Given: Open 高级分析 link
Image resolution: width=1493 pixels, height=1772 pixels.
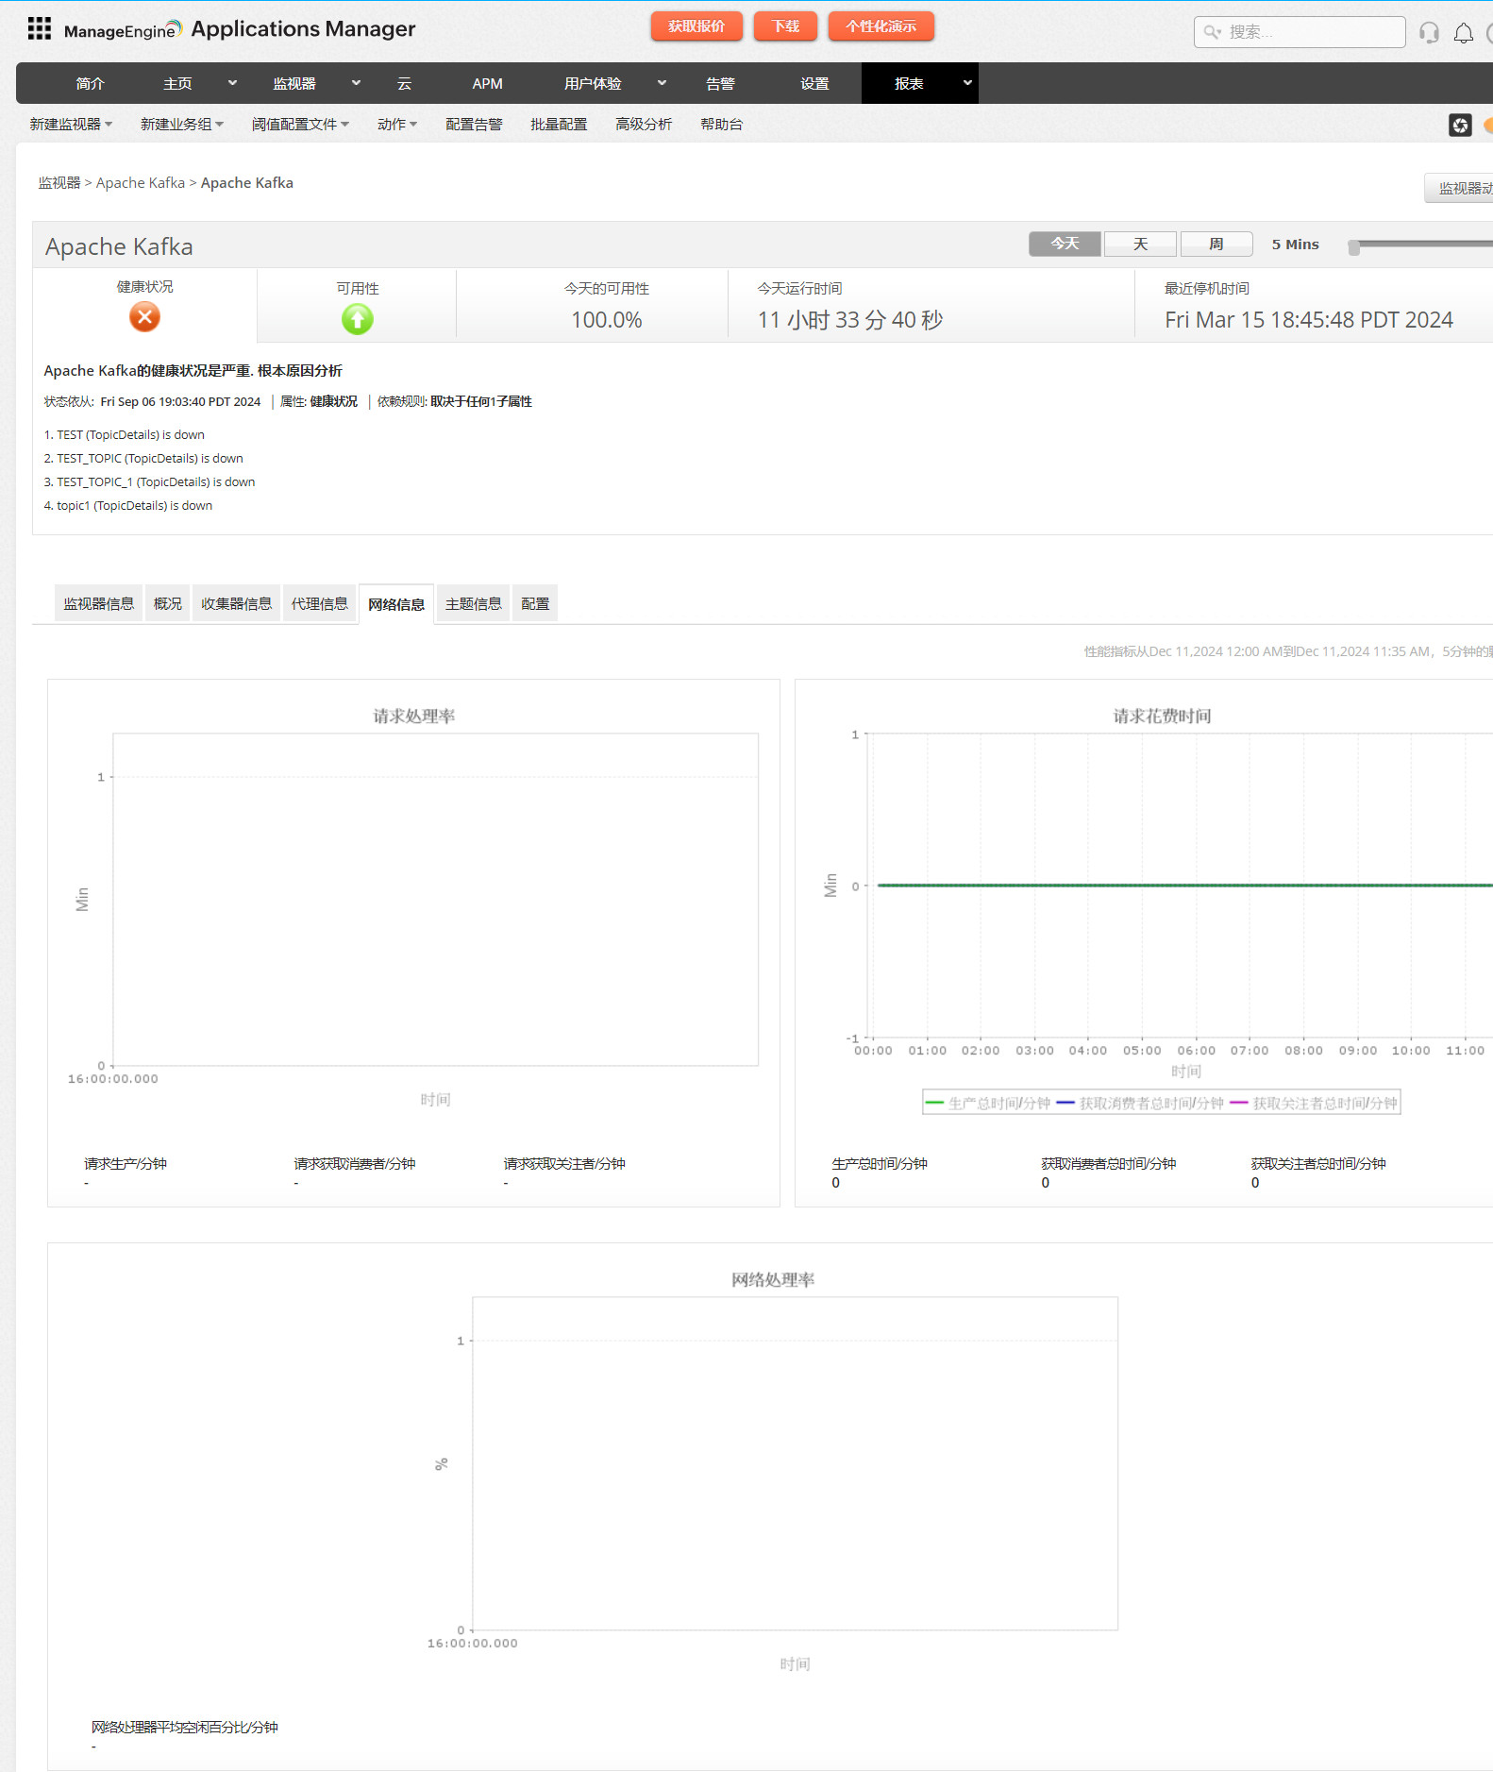Looking at the screenshot, I should [644, 125].
